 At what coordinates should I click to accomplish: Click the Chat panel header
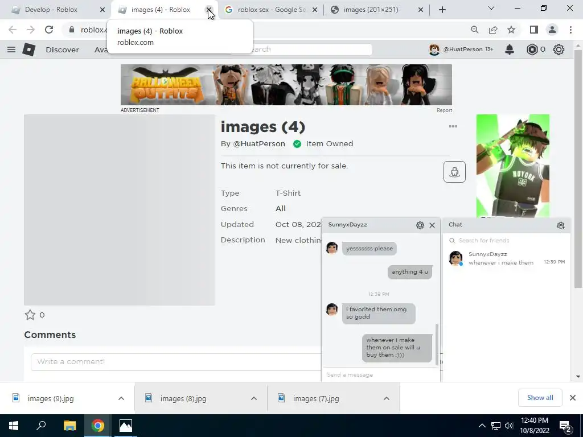tap(506, 225)
